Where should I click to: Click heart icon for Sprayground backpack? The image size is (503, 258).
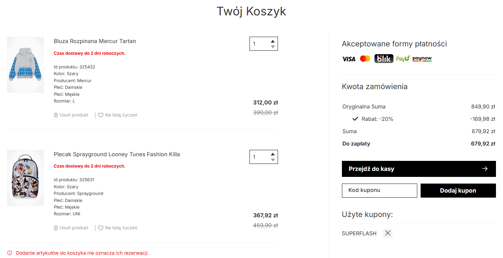pos(100,228)
